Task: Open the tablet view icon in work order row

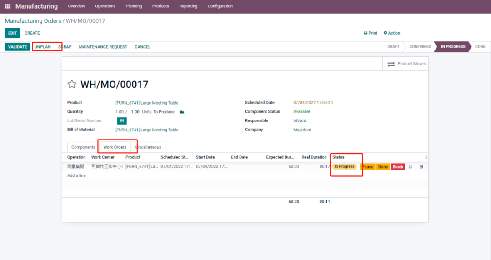Action: pyautogui.click(x=410, y=167)
